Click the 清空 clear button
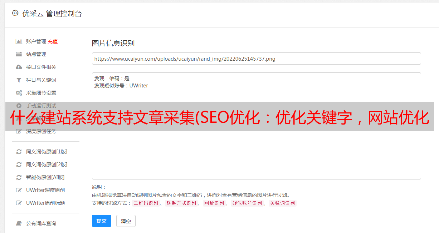 point(126,221)
